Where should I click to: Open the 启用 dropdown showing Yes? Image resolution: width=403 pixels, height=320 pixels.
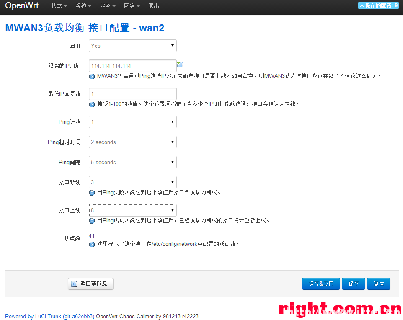point(133,46)
